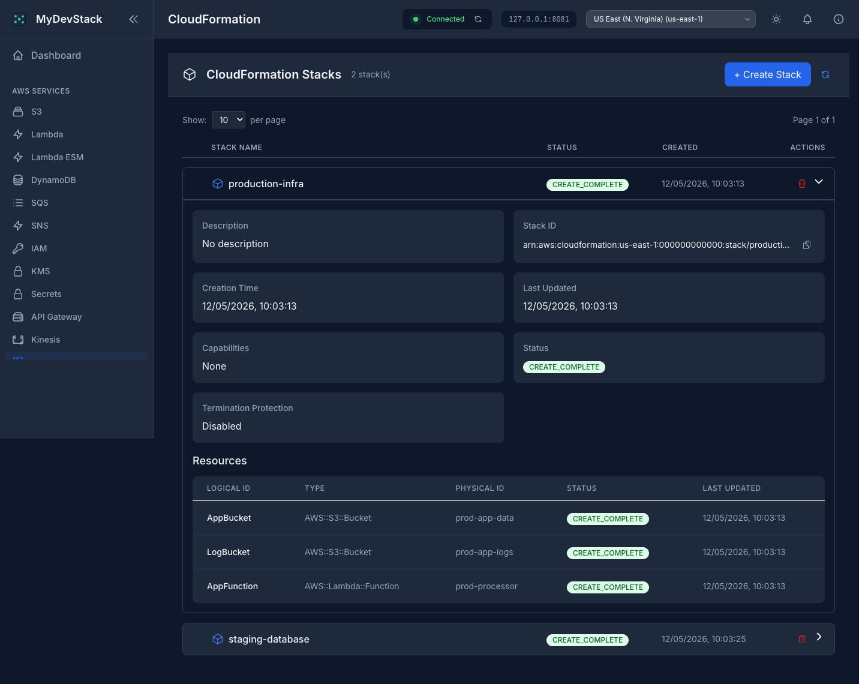Open the SNS service

pos(76,226)
